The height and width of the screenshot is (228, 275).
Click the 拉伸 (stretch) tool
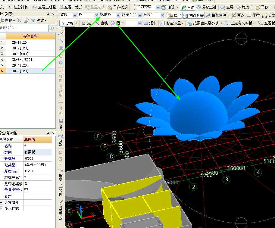[61, 189]
